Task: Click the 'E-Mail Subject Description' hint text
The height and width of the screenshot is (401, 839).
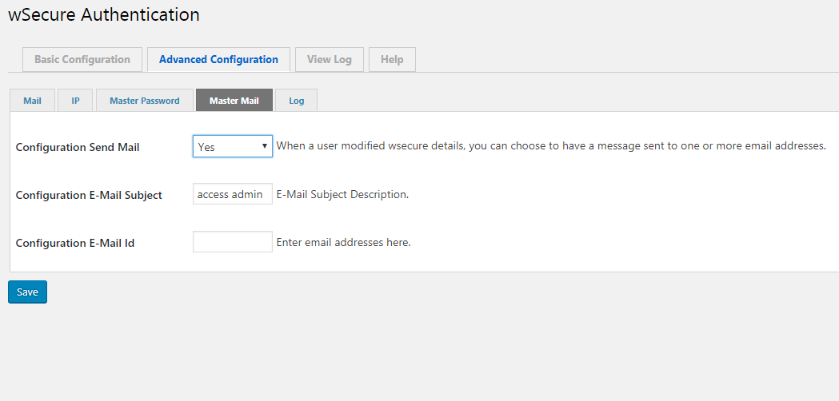Action: click(342, 195)
